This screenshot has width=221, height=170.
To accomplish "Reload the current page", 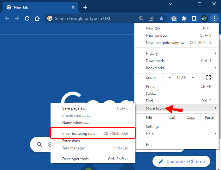I will 27,18.
